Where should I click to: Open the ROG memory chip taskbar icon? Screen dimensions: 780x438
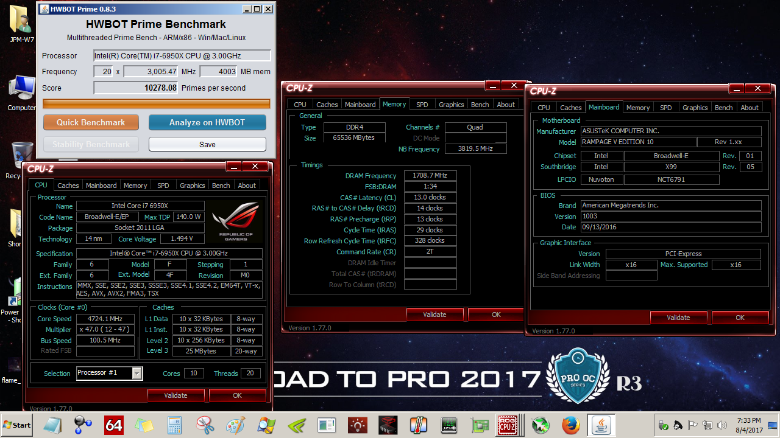(388, 425)
